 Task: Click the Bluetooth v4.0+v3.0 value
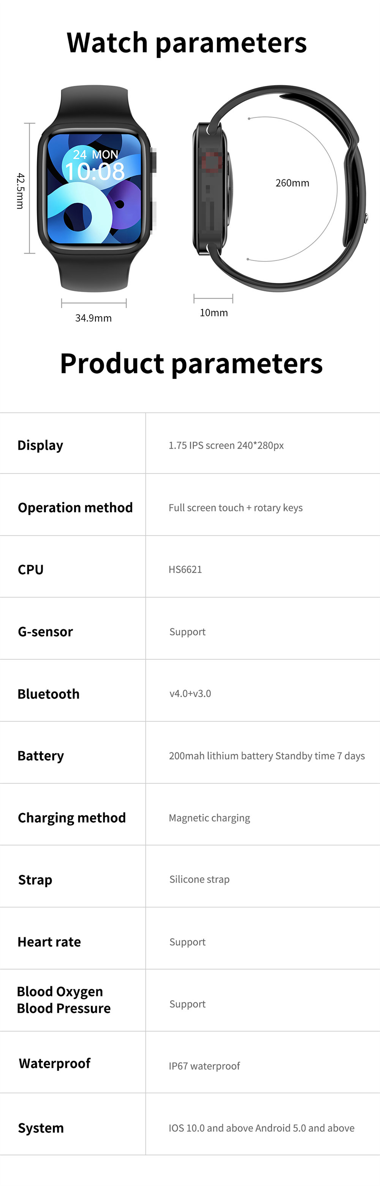coord(190,693)
